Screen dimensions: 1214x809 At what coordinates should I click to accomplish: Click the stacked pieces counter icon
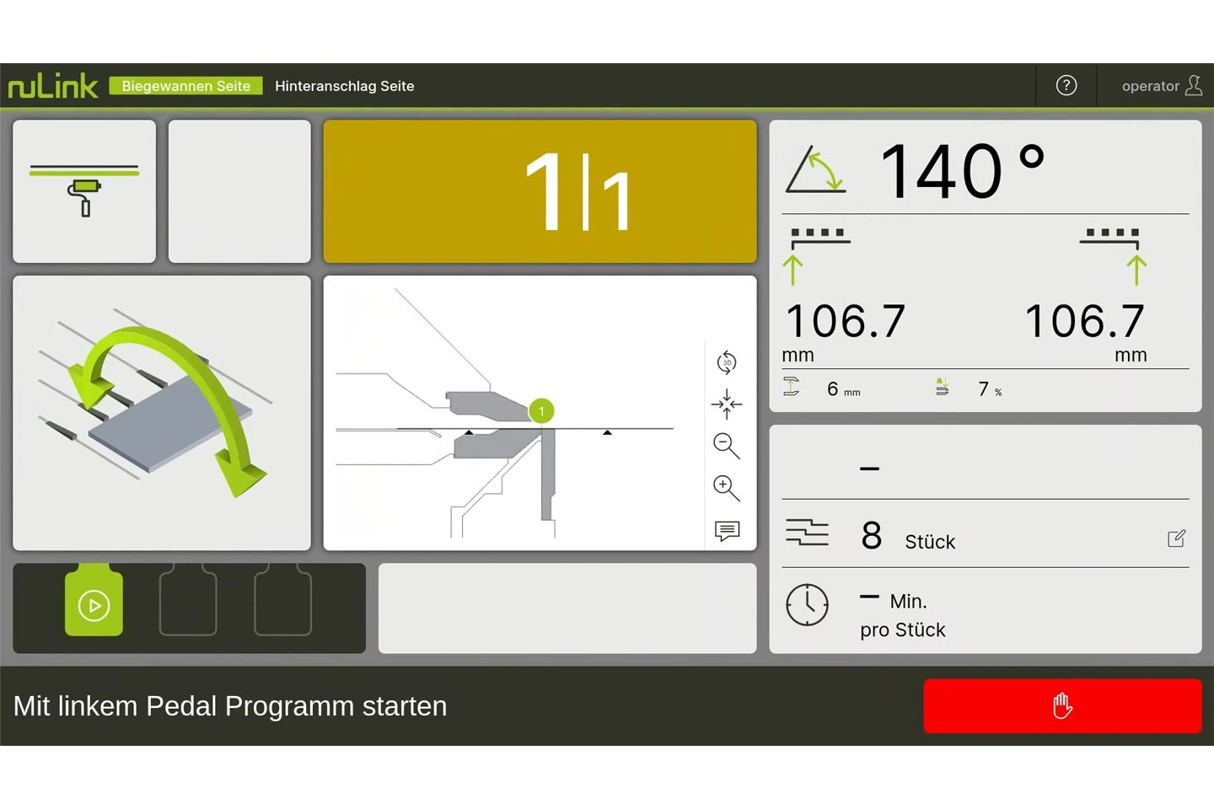pyautogui.click(x=807, y=533)
